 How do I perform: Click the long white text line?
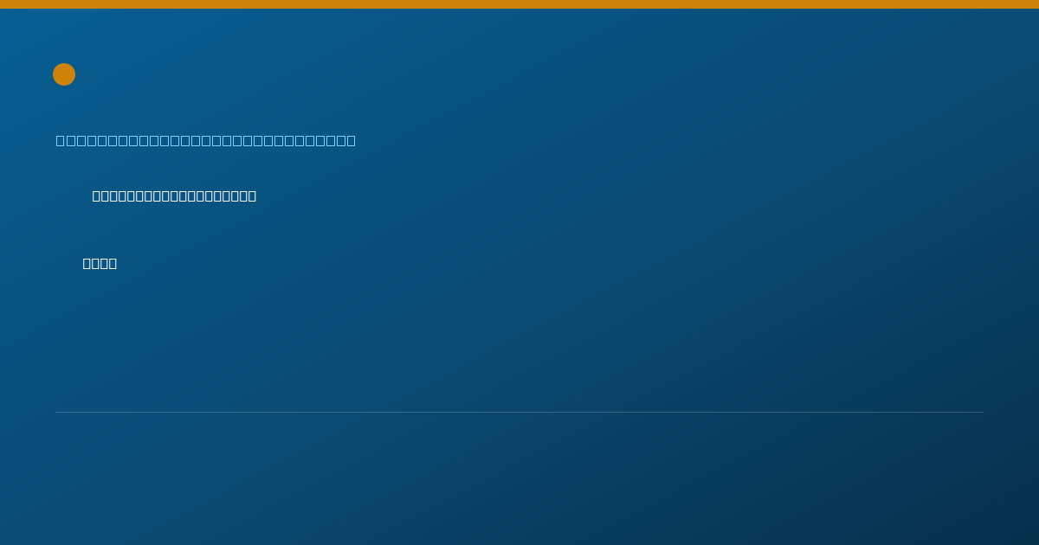pos(174,196)
